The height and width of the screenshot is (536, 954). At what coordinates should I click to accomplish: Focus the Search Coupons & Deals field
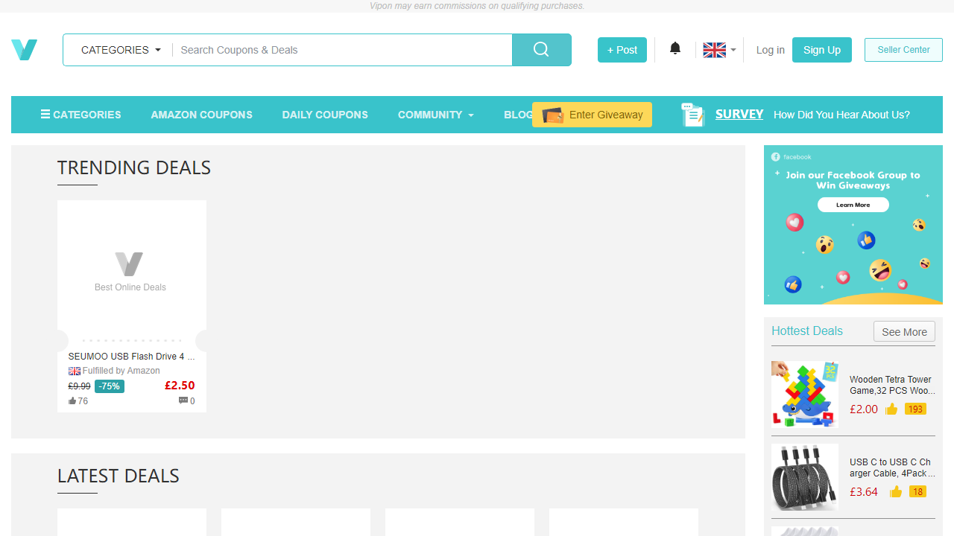click(341, 50)
